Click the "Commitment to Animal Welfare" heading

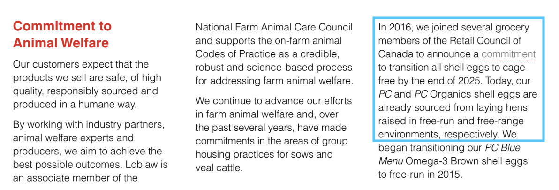click(62, 34)
